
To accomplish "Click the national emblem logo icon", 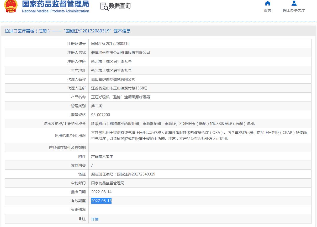I will pyautogui.click(x=11, y=6).
